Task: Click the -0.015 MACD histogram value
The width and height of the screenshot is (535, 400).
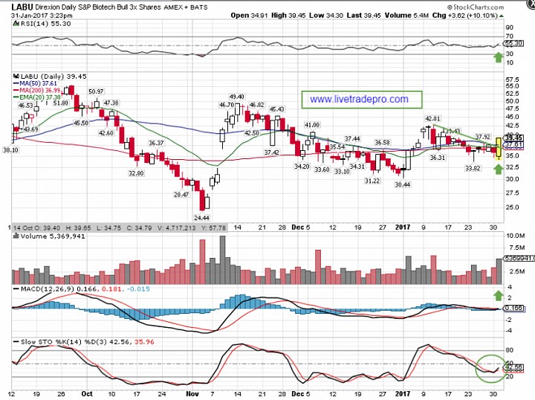Action: point(138,289)
